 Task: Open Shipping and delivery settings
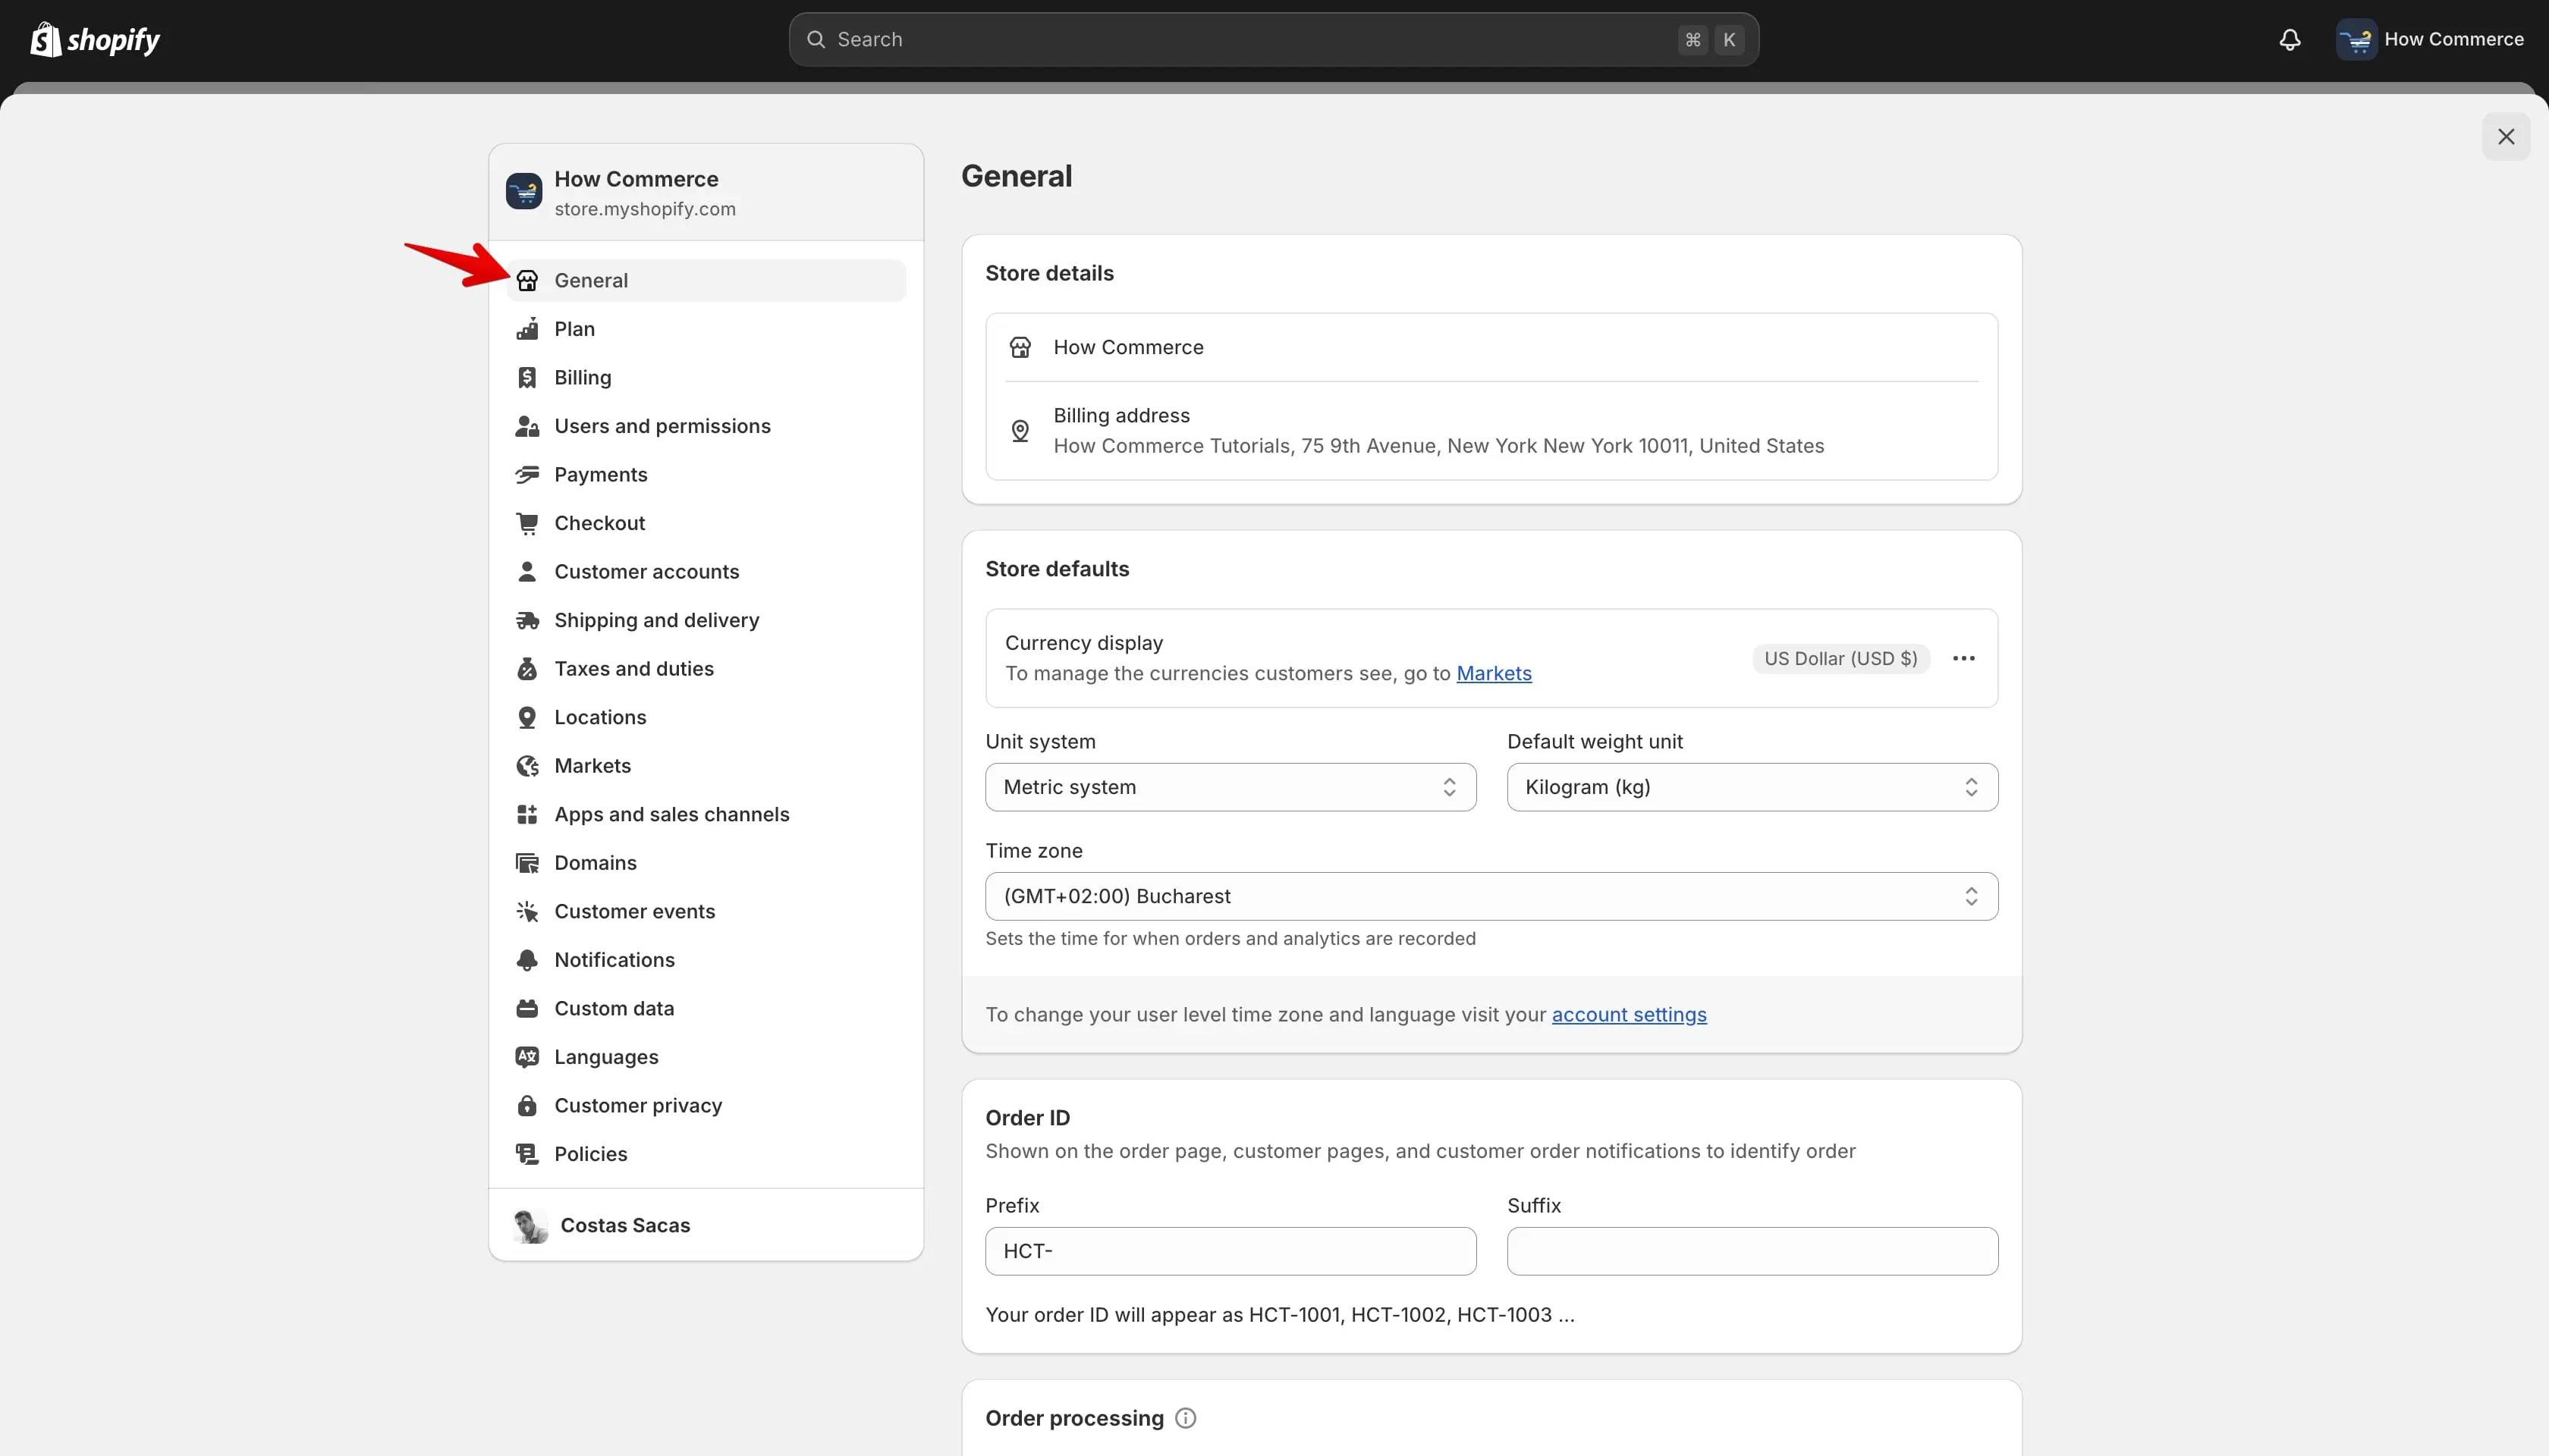pyautogui.click(x=706, y=621)
